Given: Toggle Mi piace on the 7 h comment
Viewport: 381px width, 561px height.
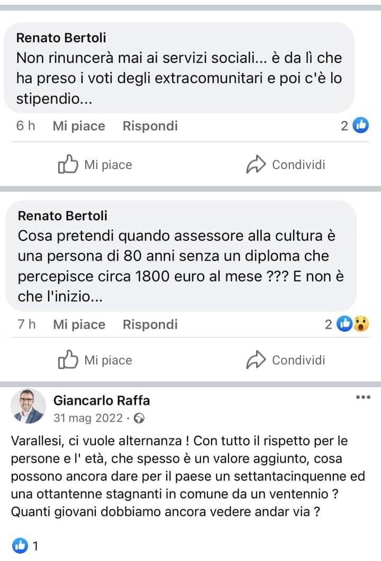Looking at the screenshot, I should (79, 324).
